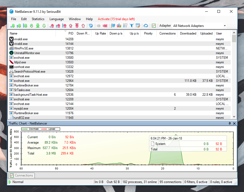Open the Language menu

pyautogui.click(x=57, y=19)
